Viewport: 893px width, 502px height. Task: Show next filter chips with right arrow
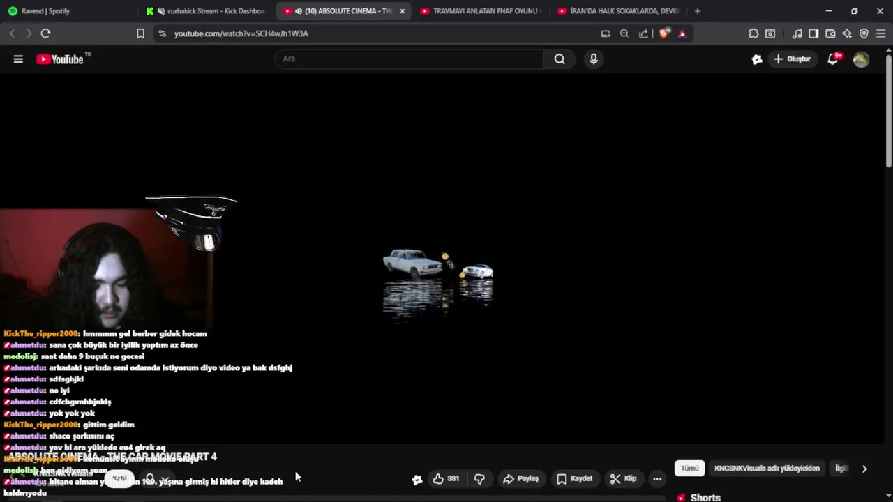pyautogui.click(x=864, y=469)
